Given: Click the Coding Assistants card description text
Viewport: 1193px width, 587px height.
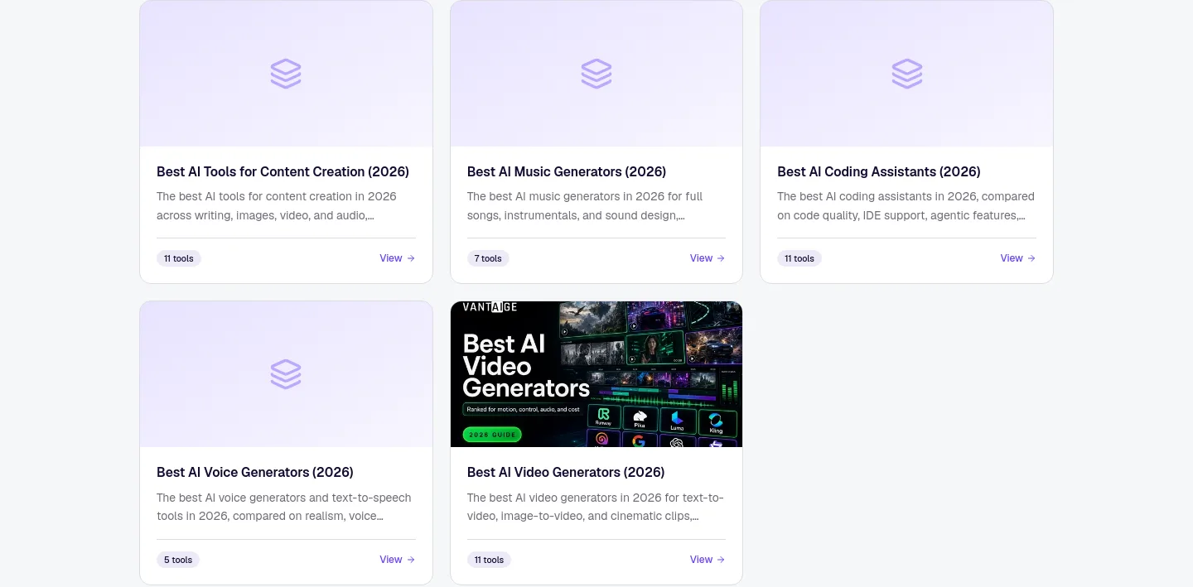Looking at the screenshot, I should point(906,206).
